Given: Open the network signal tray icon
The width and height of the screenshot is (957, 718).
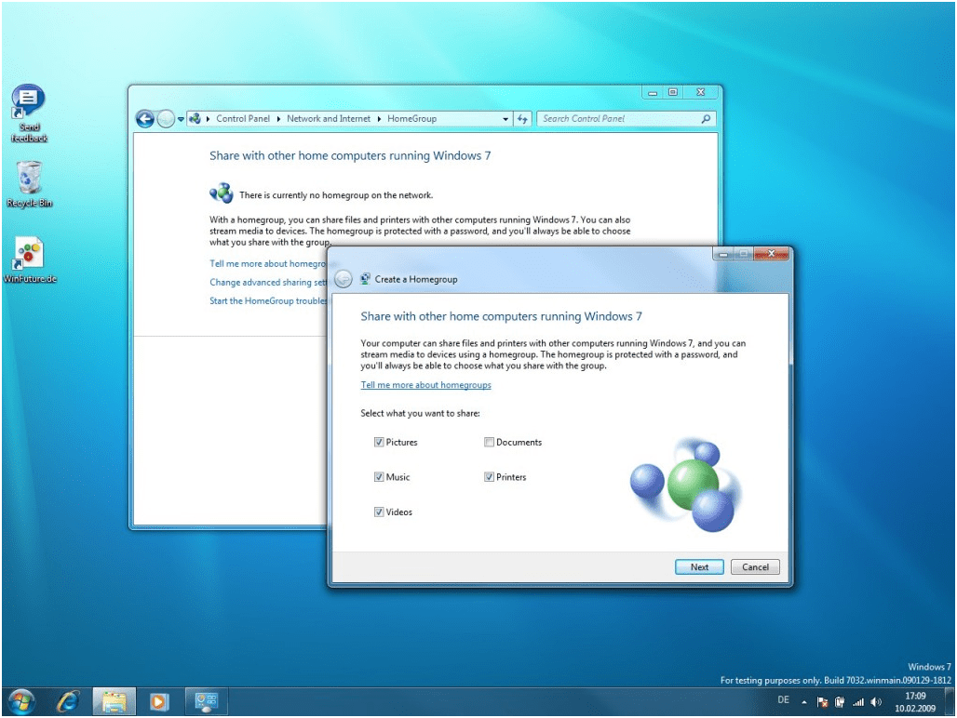Looking at the screenshot, I should pos(858,702).
